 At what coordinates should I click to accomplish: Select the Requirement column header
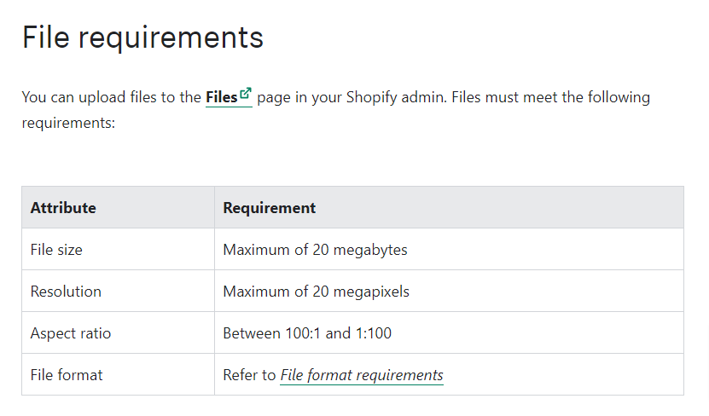(x=270, y=208)
